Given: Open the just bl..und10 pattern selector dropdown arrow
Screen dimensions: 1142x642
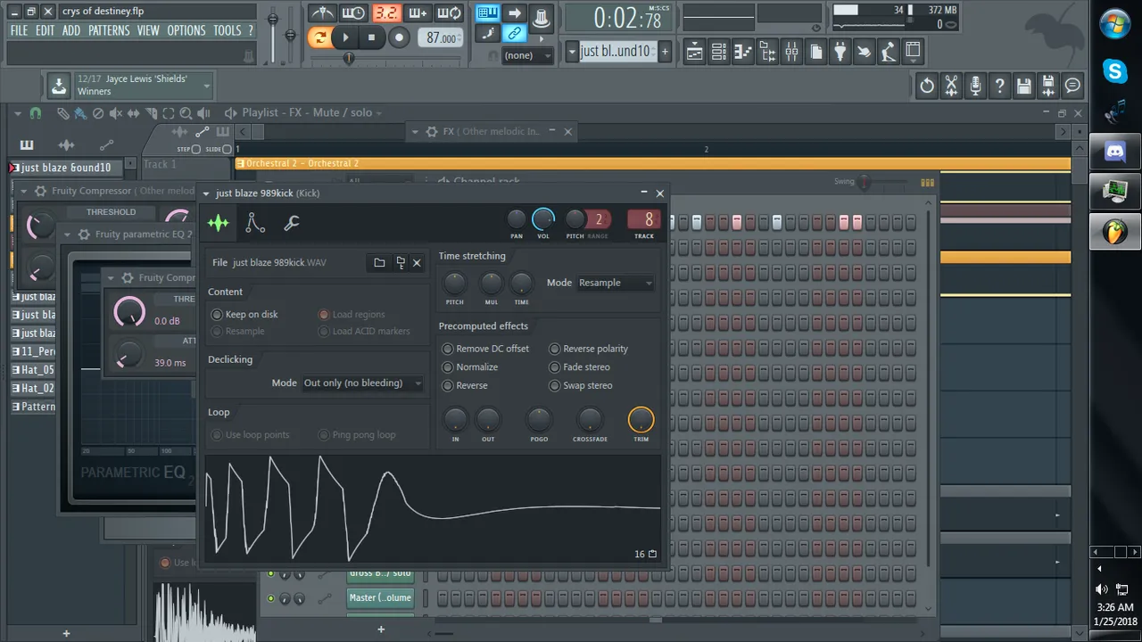Looking at the screenshot, I should 572,52.
